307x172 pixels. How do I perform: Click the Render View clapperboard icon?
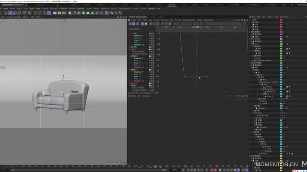click(55, 13)
